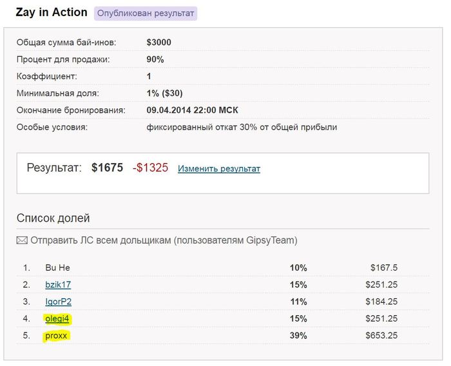
Task: Click the 'Опубликован результат' status badge
Action: tap(146, 14)
